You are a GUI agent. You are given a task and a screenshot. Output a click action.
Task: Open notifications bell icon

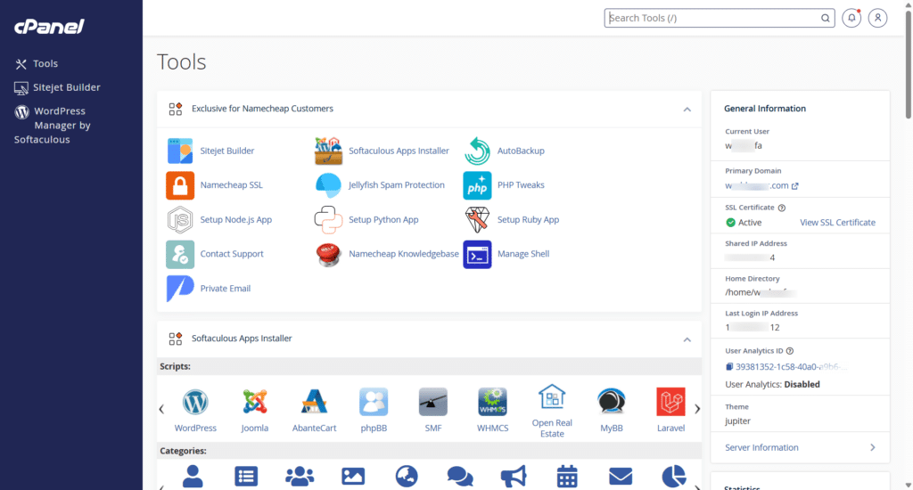(851, 18)
